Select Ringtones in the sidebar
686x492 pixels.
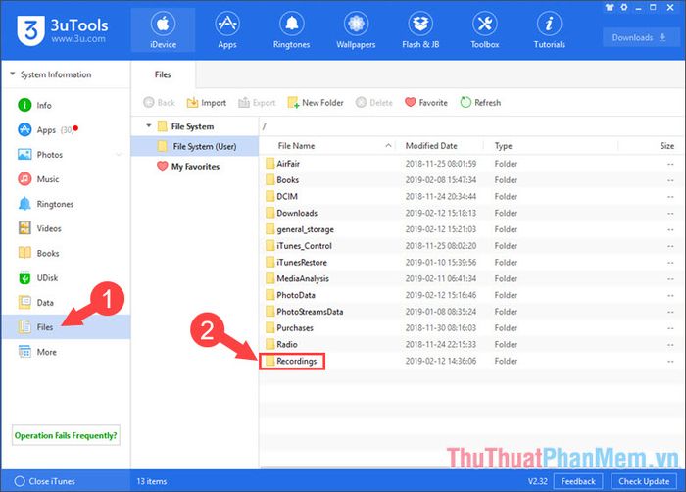tap(66, 204)
